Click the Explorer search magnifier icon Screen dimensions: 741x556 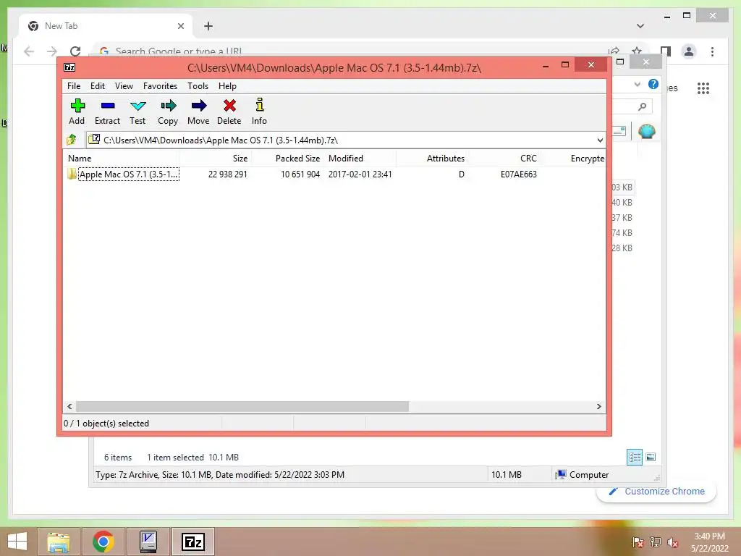click(x=642, y=107)
